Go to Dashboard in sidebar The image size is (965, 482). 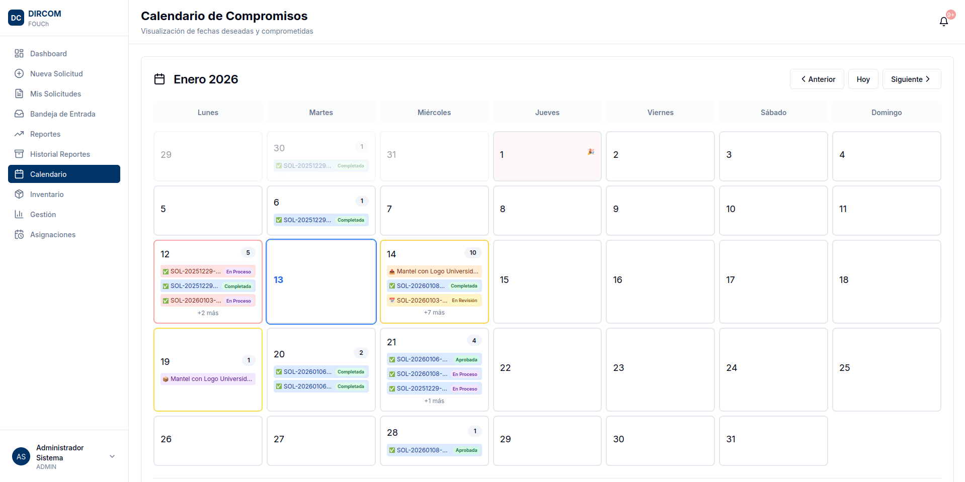[x=64, y=53]
